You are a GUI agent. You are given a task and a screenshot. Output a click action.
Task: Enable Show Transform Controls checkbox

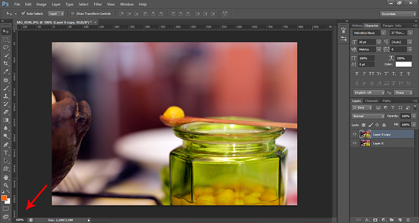[x=73, y=13]
